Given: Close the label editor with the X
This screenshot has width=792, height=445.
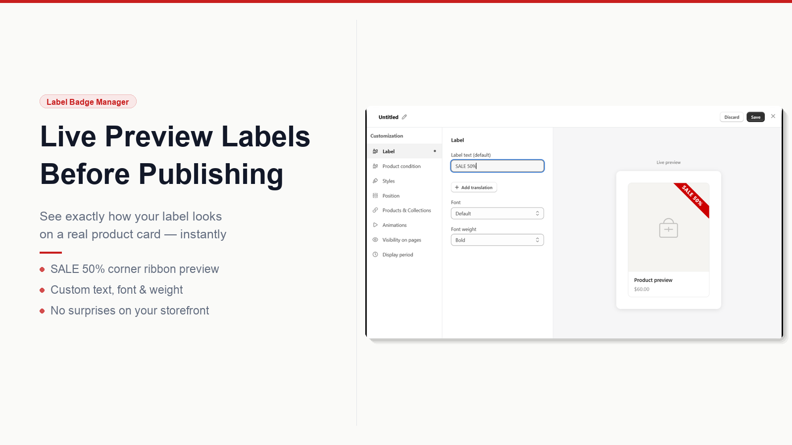Looking at the screenshot, I should 773,116.
